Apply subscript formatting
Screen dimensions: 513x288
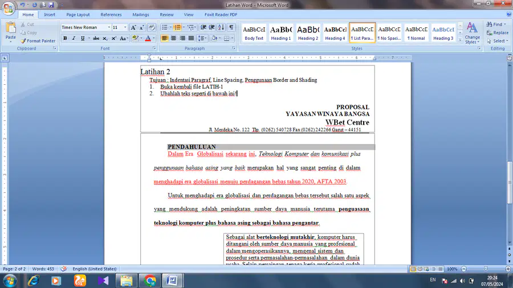[105, 39]
